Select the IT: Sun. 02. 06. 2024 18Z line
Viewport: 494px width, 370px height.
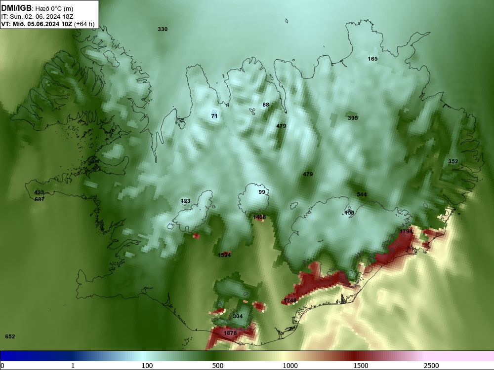point(37,17)
